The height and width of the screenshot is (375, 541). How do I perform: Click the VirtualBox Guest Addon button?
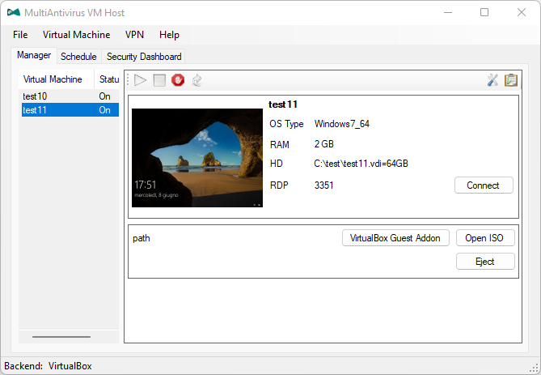coord(395,238)
